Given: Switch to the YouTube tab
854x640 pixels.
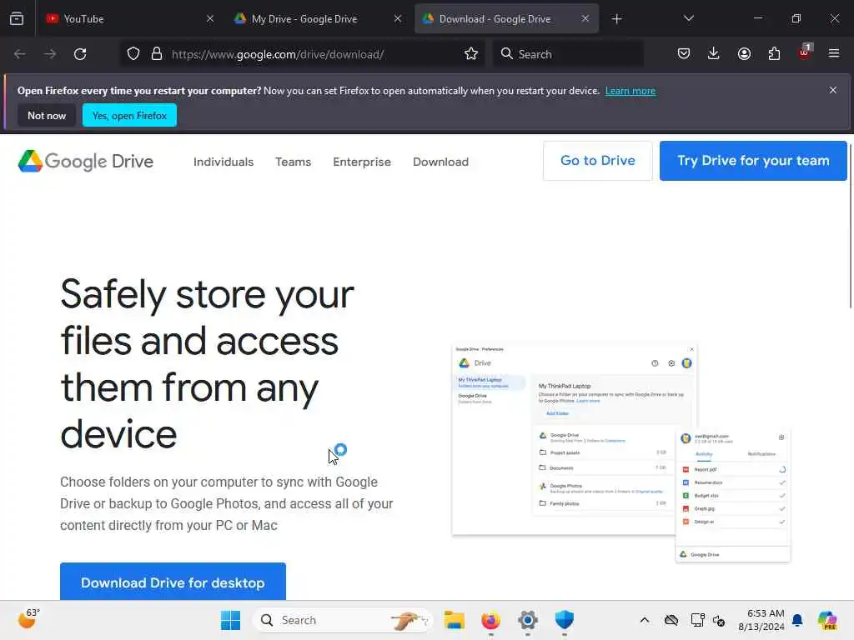Looking at the screenshot, I should click(x=130, y=19).
